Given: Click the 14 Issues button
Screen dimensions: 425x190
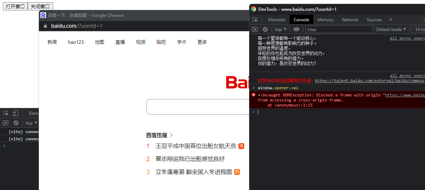Looking at the screenshot, I should [418, 30].
